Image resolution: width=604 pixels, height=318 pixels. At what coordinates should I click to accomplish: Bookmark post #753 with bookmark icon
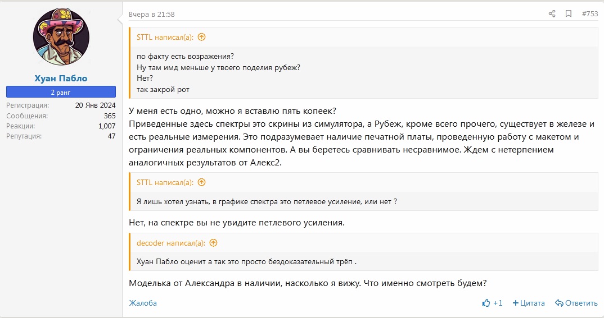(x=569, y=14)
